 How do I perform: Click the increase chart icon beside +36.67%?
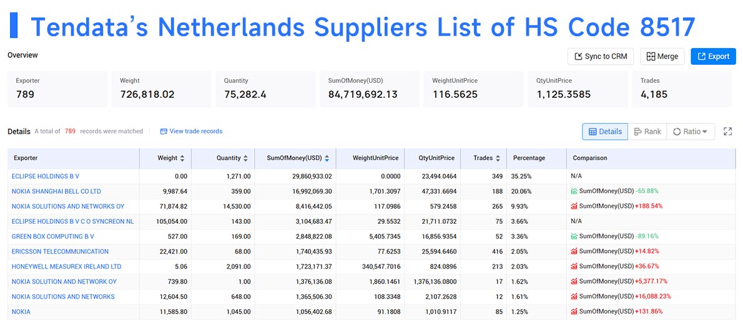pyautogui.click(x=574, y=266)
